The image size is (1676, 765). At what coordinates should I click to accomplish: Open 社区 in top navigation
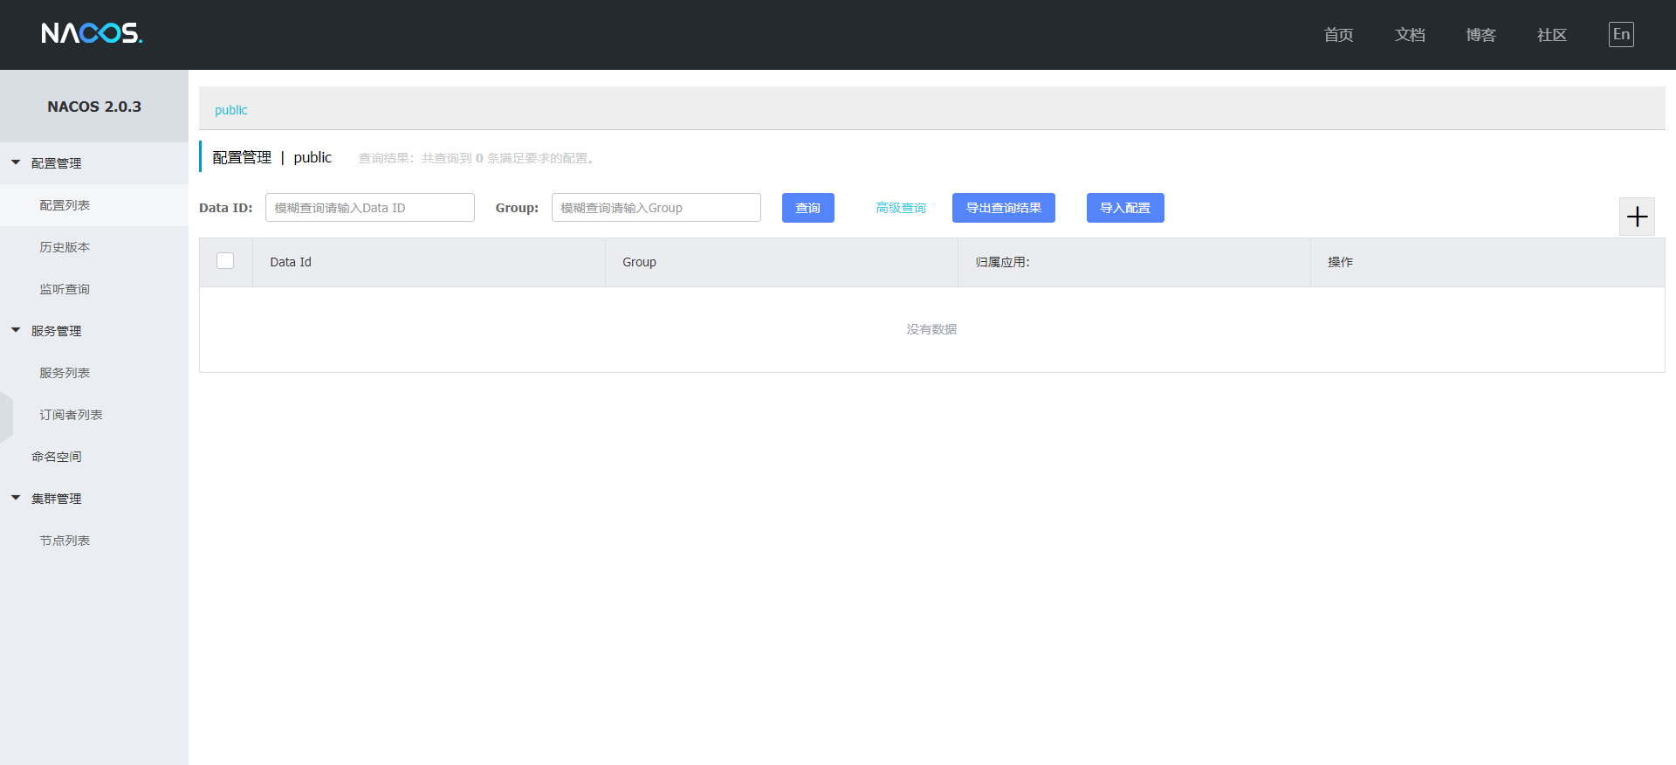click(1552, 35)
